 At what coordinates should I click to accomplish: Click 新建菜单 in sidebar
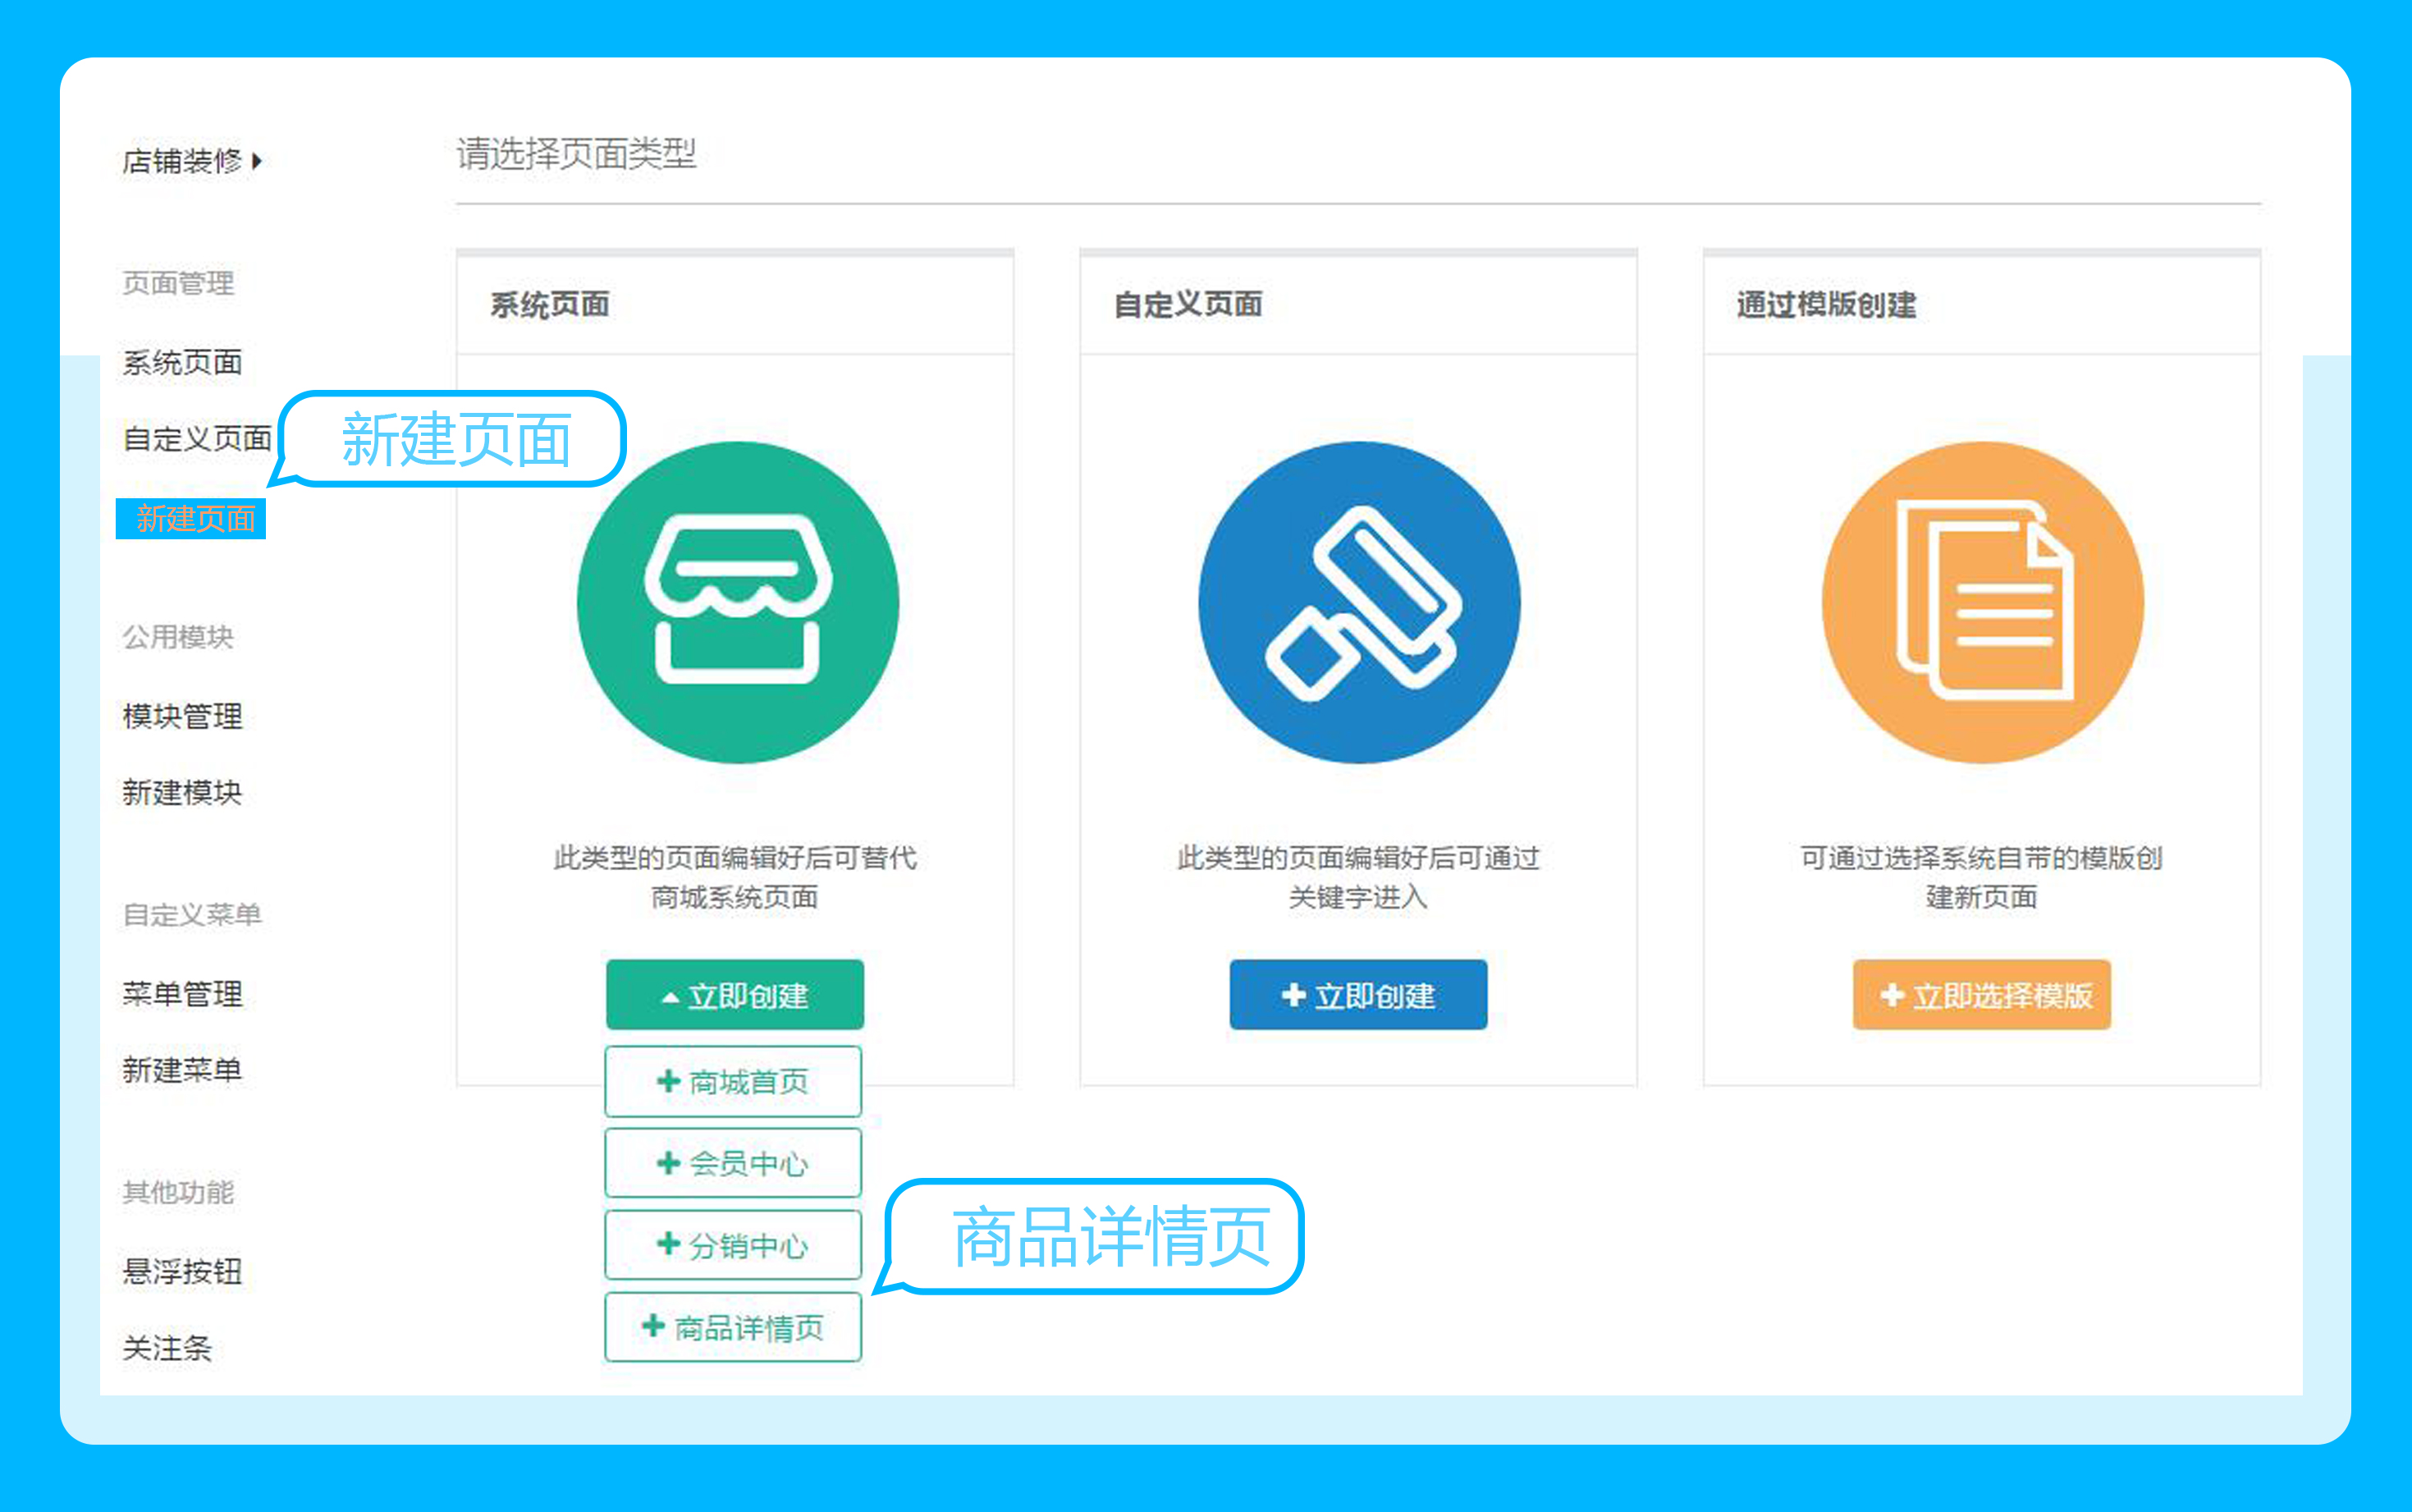[x=182, y=1070]
